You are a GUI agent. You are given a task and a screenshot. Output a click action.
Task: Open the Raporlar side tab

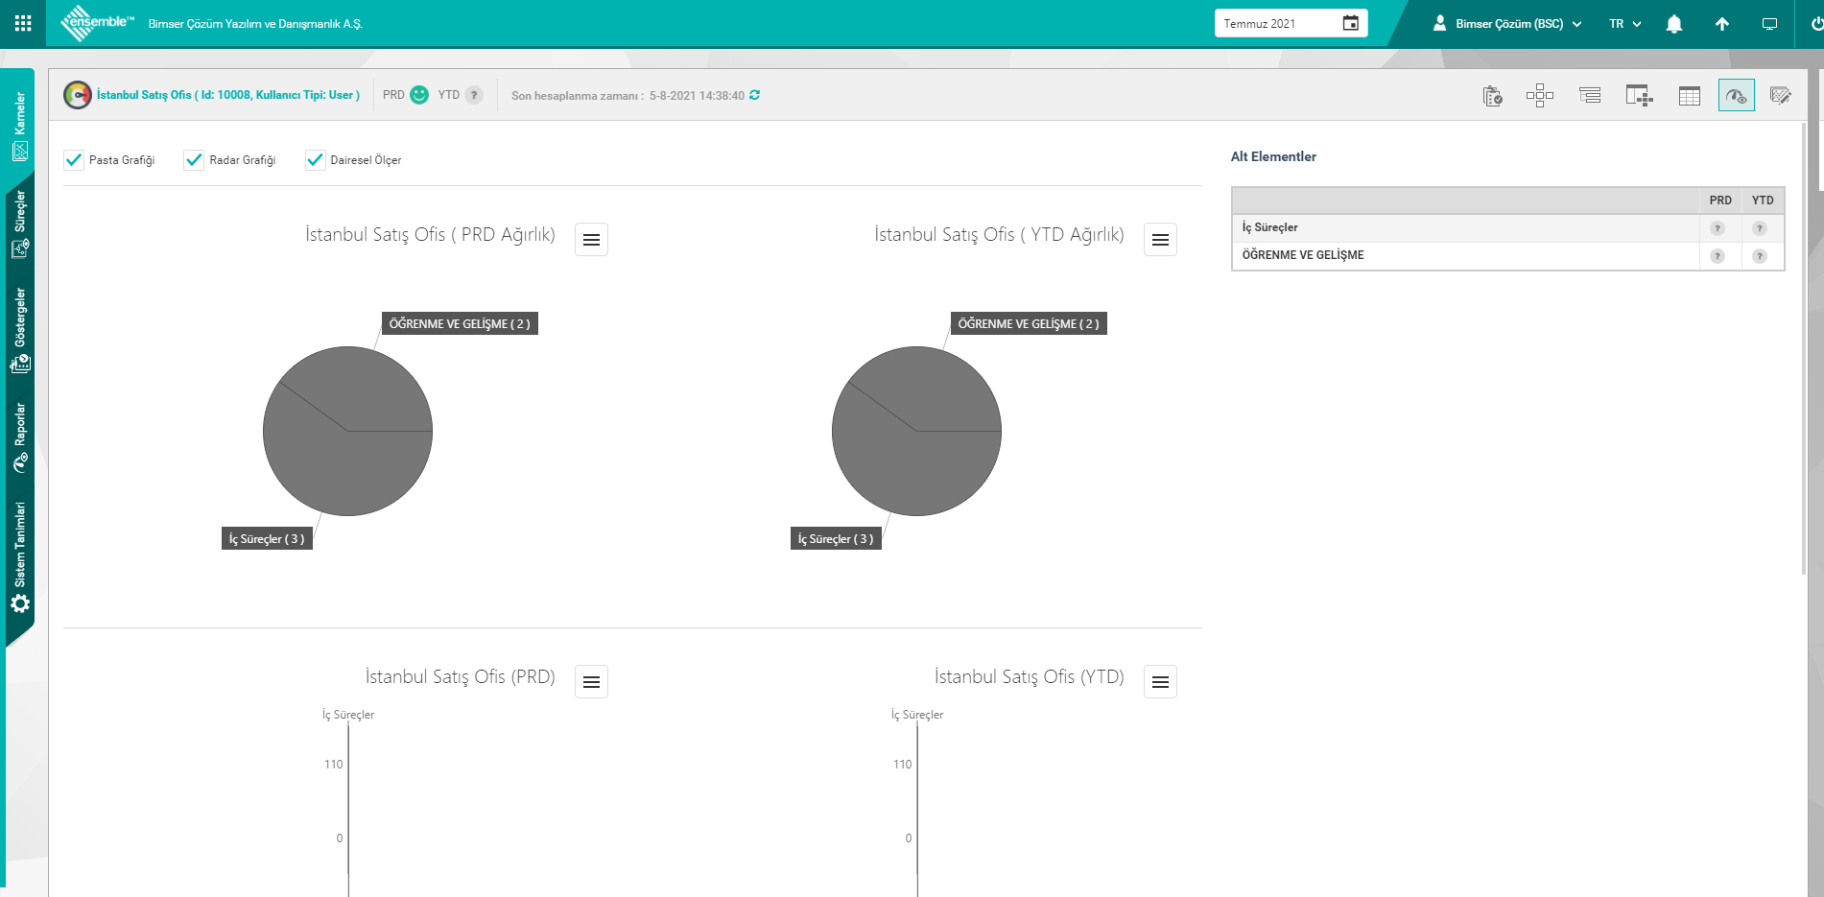coord(20,437)
